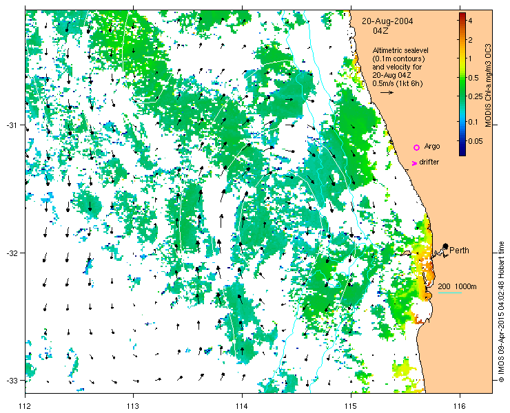This screenshot has width=510, height=413.
Task: Click the latitude tick label -31
Action: click(x=12, y=125)
